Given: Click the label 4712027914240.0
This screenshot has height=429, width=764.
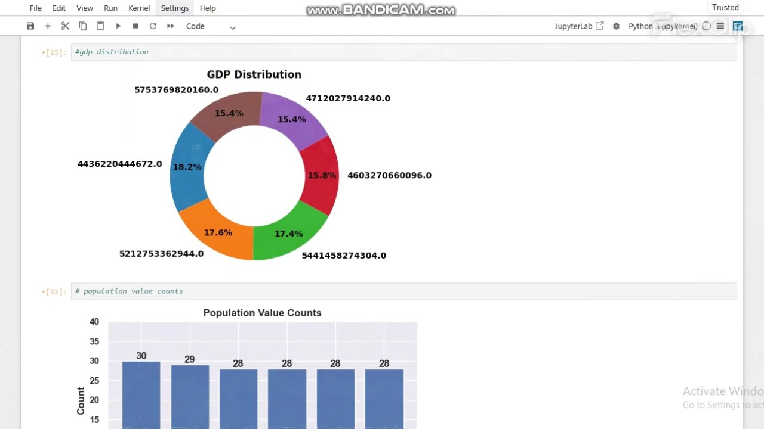Looking at the screenshot, I should [348, 98].
